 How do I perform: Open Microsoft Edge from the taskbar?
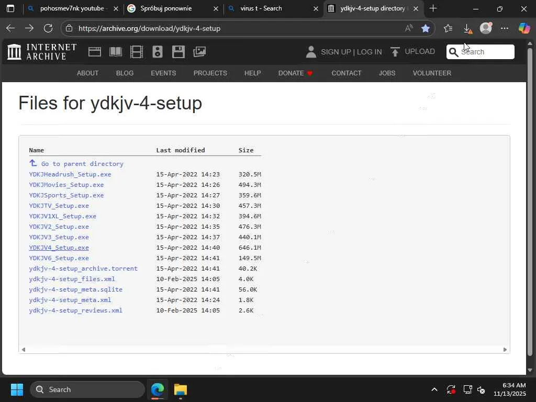click(x=158, y=389)
